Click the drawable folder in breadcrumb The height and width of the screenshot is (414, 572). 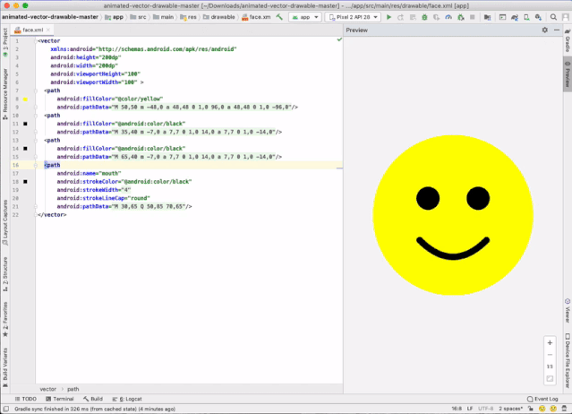point(222,17)
